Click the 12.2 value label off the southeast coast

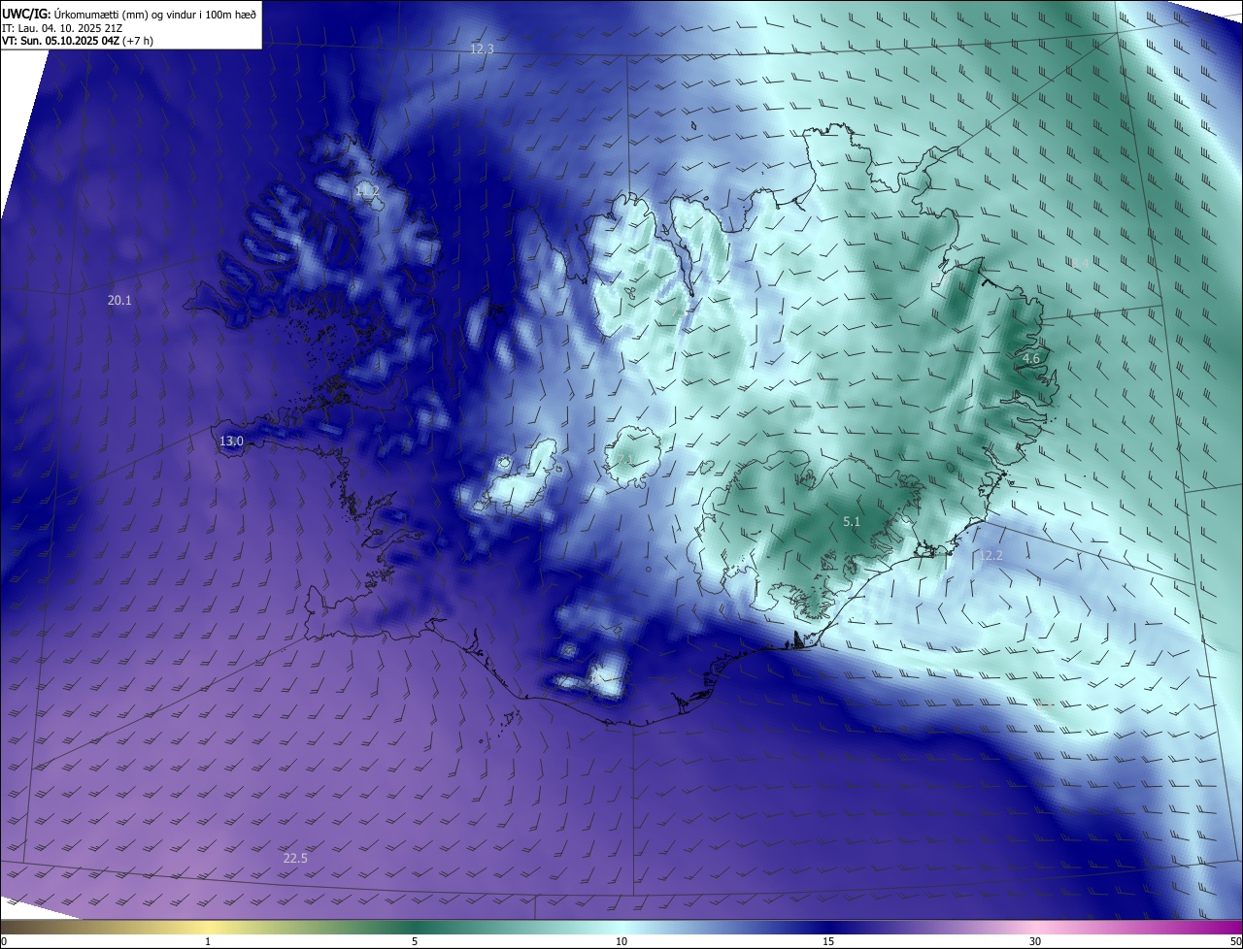click(991, 556)
